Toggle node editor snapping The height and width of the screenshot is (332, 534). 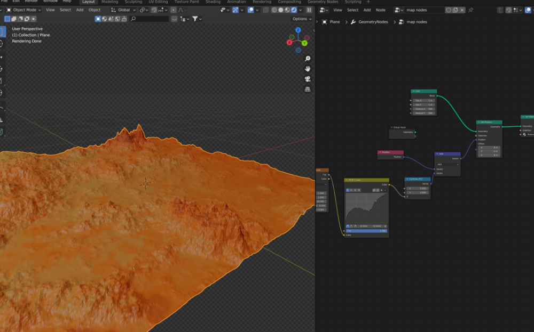(x=508, y=10)
